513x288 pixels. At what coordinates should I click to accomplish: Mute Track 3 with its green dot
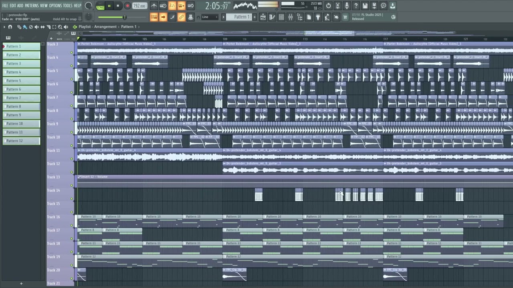72,52
